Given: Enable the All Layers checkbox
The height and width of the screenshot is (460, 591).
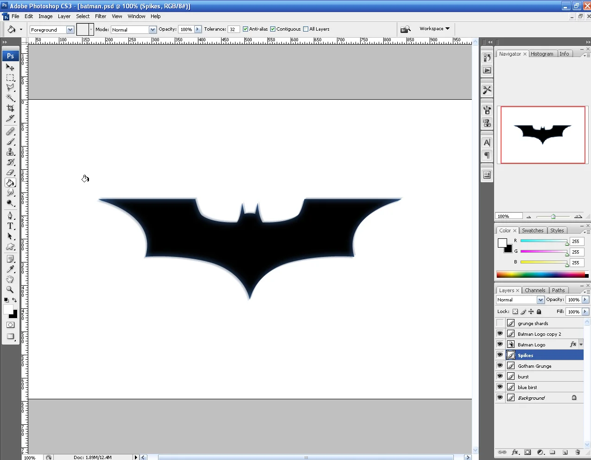Looking at the screenshot, I should pos(305,29).
